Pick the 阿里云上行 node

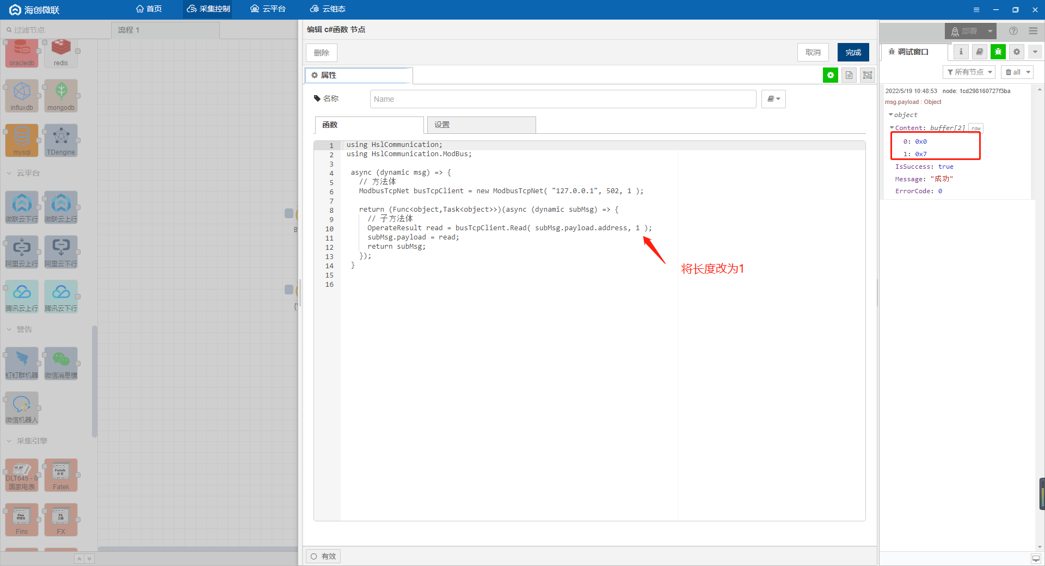click(x=22, y=252)
